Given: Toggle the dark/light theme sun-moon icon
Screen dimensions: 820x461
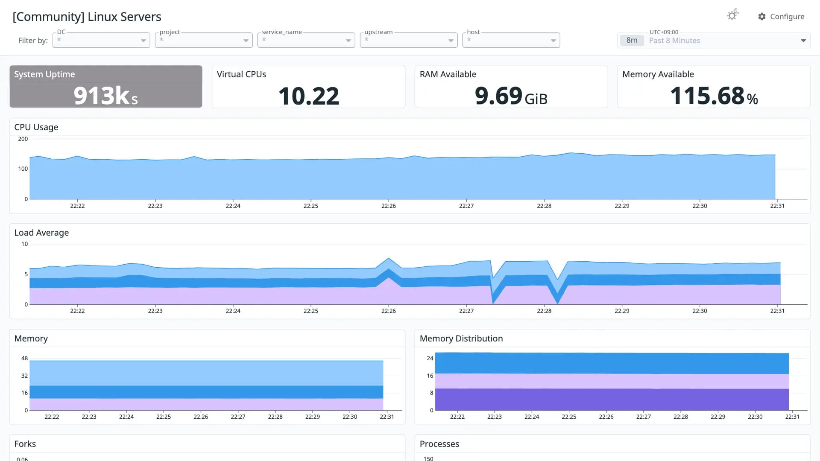Looking at the screenshot, I should click(733, 15).
